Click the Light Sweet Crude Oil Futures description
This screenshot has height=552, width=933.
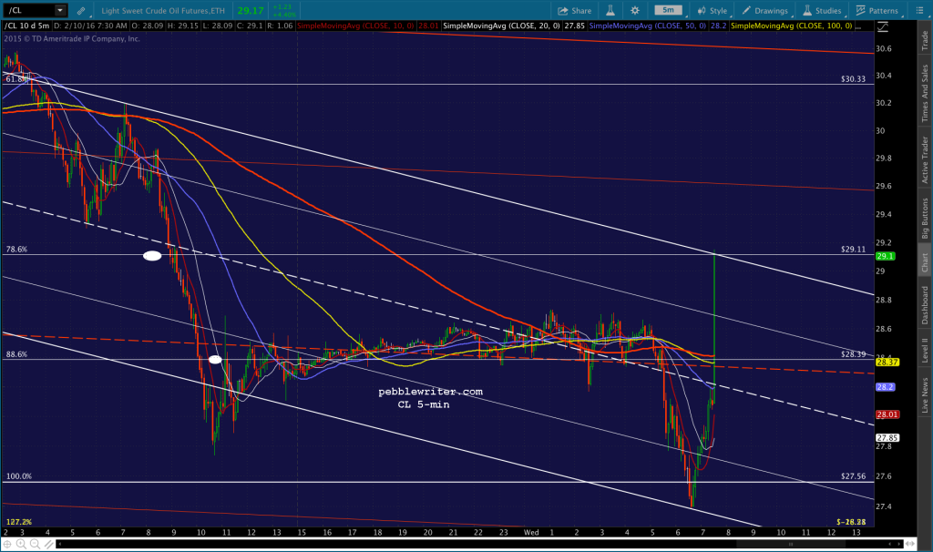pos(163,11)
